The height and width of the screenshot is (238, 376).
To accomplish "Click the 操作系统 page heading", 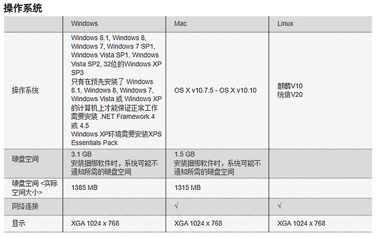I will point(23,9).
